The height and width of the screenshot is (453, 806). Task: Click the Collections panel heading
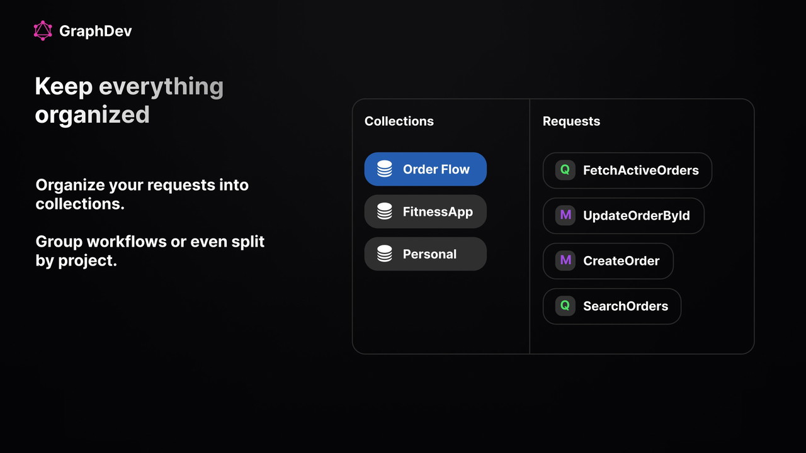coord(399,121)
